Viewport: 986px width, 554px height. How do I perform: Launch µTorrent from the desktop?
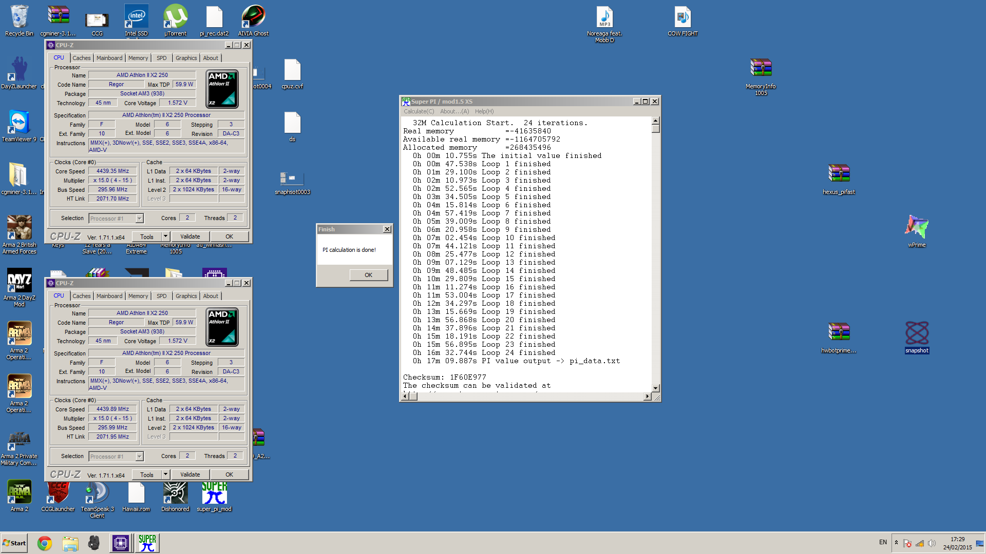[x=175, y=21]
